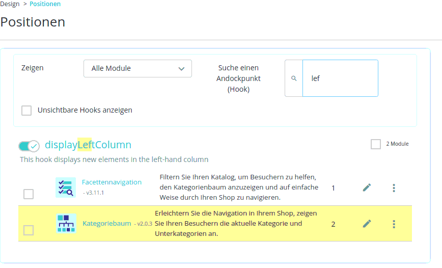Screen dimensions: 442x268
Task: Open the Kategoriebaum module link
Action: (107, 224)
